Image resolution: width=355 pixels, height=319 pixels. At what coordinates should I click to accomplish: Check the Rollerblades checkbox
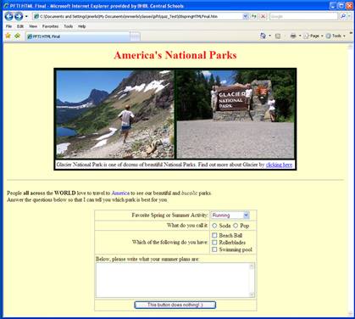tap(214, 243)
